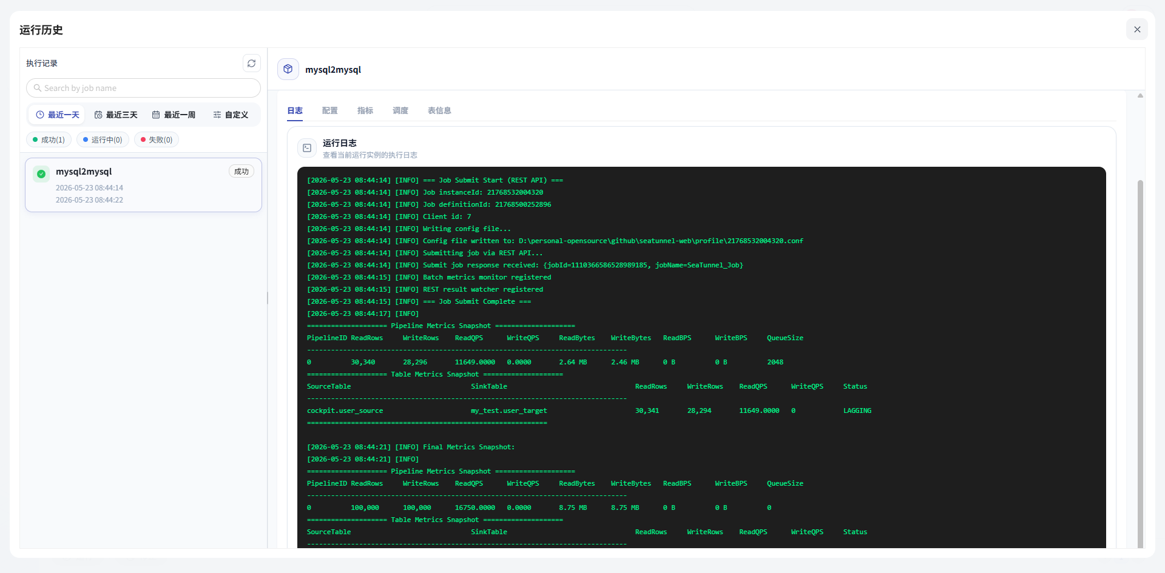Switch to the 配置 tab
This screenshot has width=1165, height=573.
tap(330, 110)
